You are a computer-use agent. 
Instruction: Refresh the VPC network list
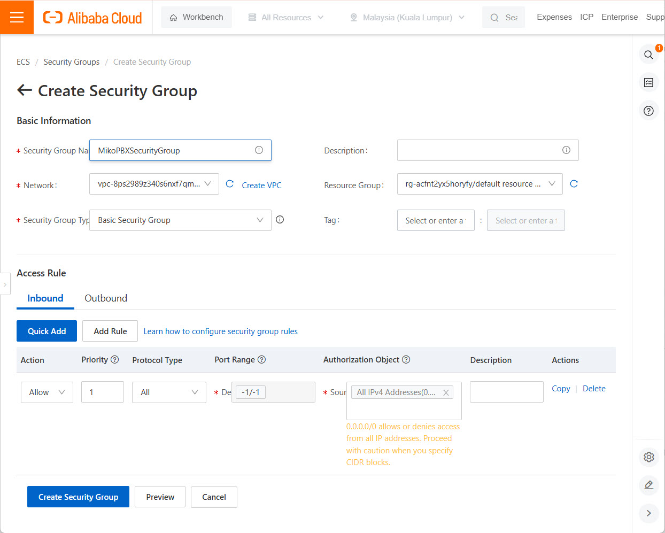point(230,184)
